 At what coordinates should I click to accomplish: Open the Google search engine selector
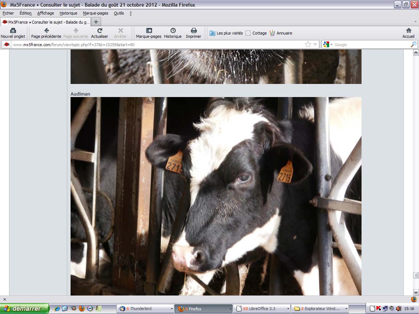click(328, 45)
